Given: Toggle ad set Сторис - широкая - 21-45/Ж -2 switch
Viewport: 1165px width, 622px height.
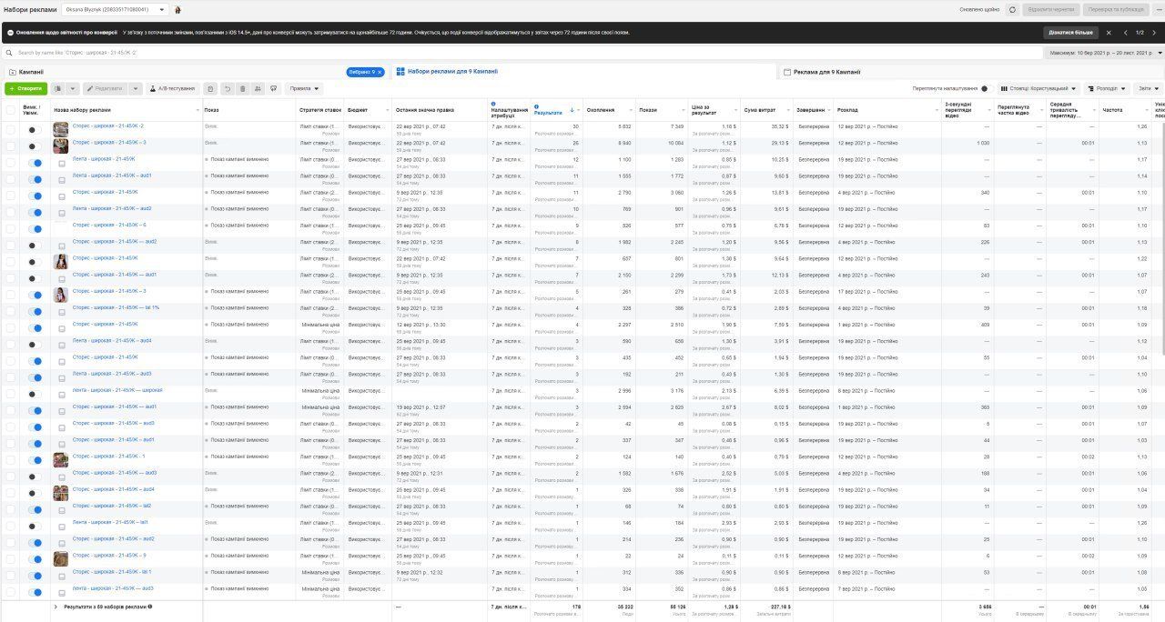Looking at the screenshot, I should [34, 130].
